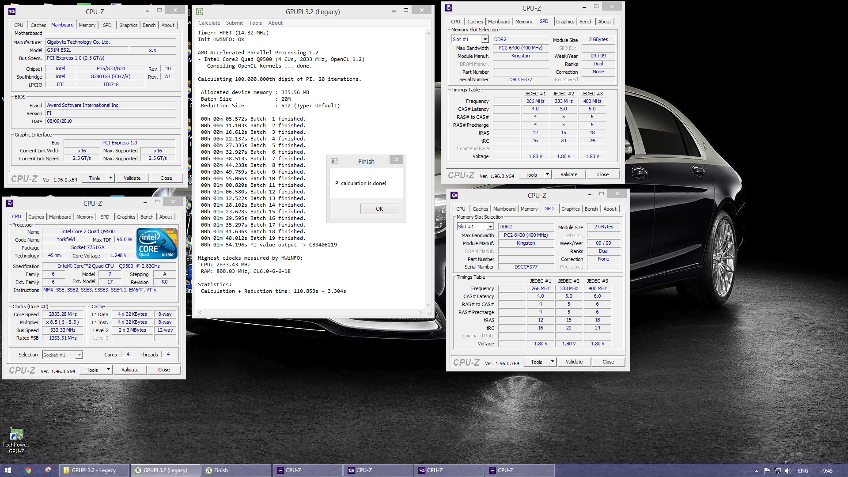
Task: Click the title icon of upper SPD window
Action: tap(449, 8)
